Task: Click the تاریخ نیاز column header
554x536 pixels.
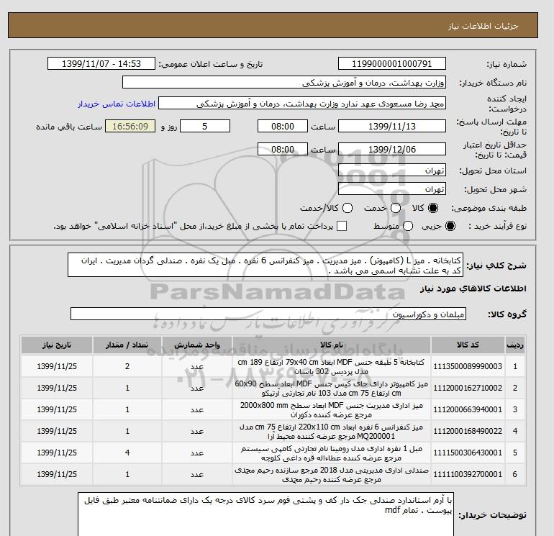Action: coord(57,345)
